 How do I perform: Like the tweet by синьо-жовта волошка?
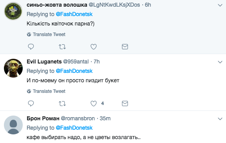pos(94,47)
